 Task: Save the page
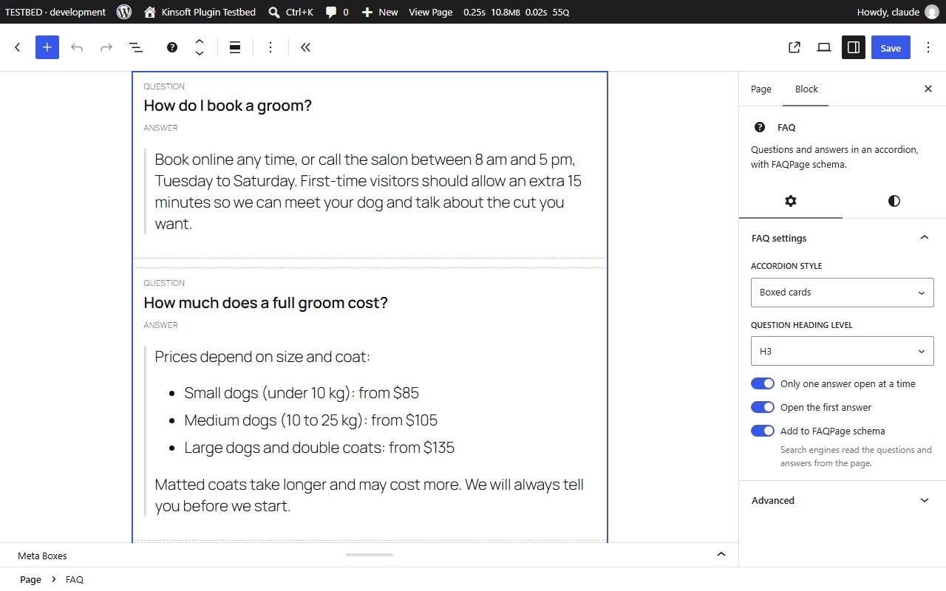click(x=891, y=47)
